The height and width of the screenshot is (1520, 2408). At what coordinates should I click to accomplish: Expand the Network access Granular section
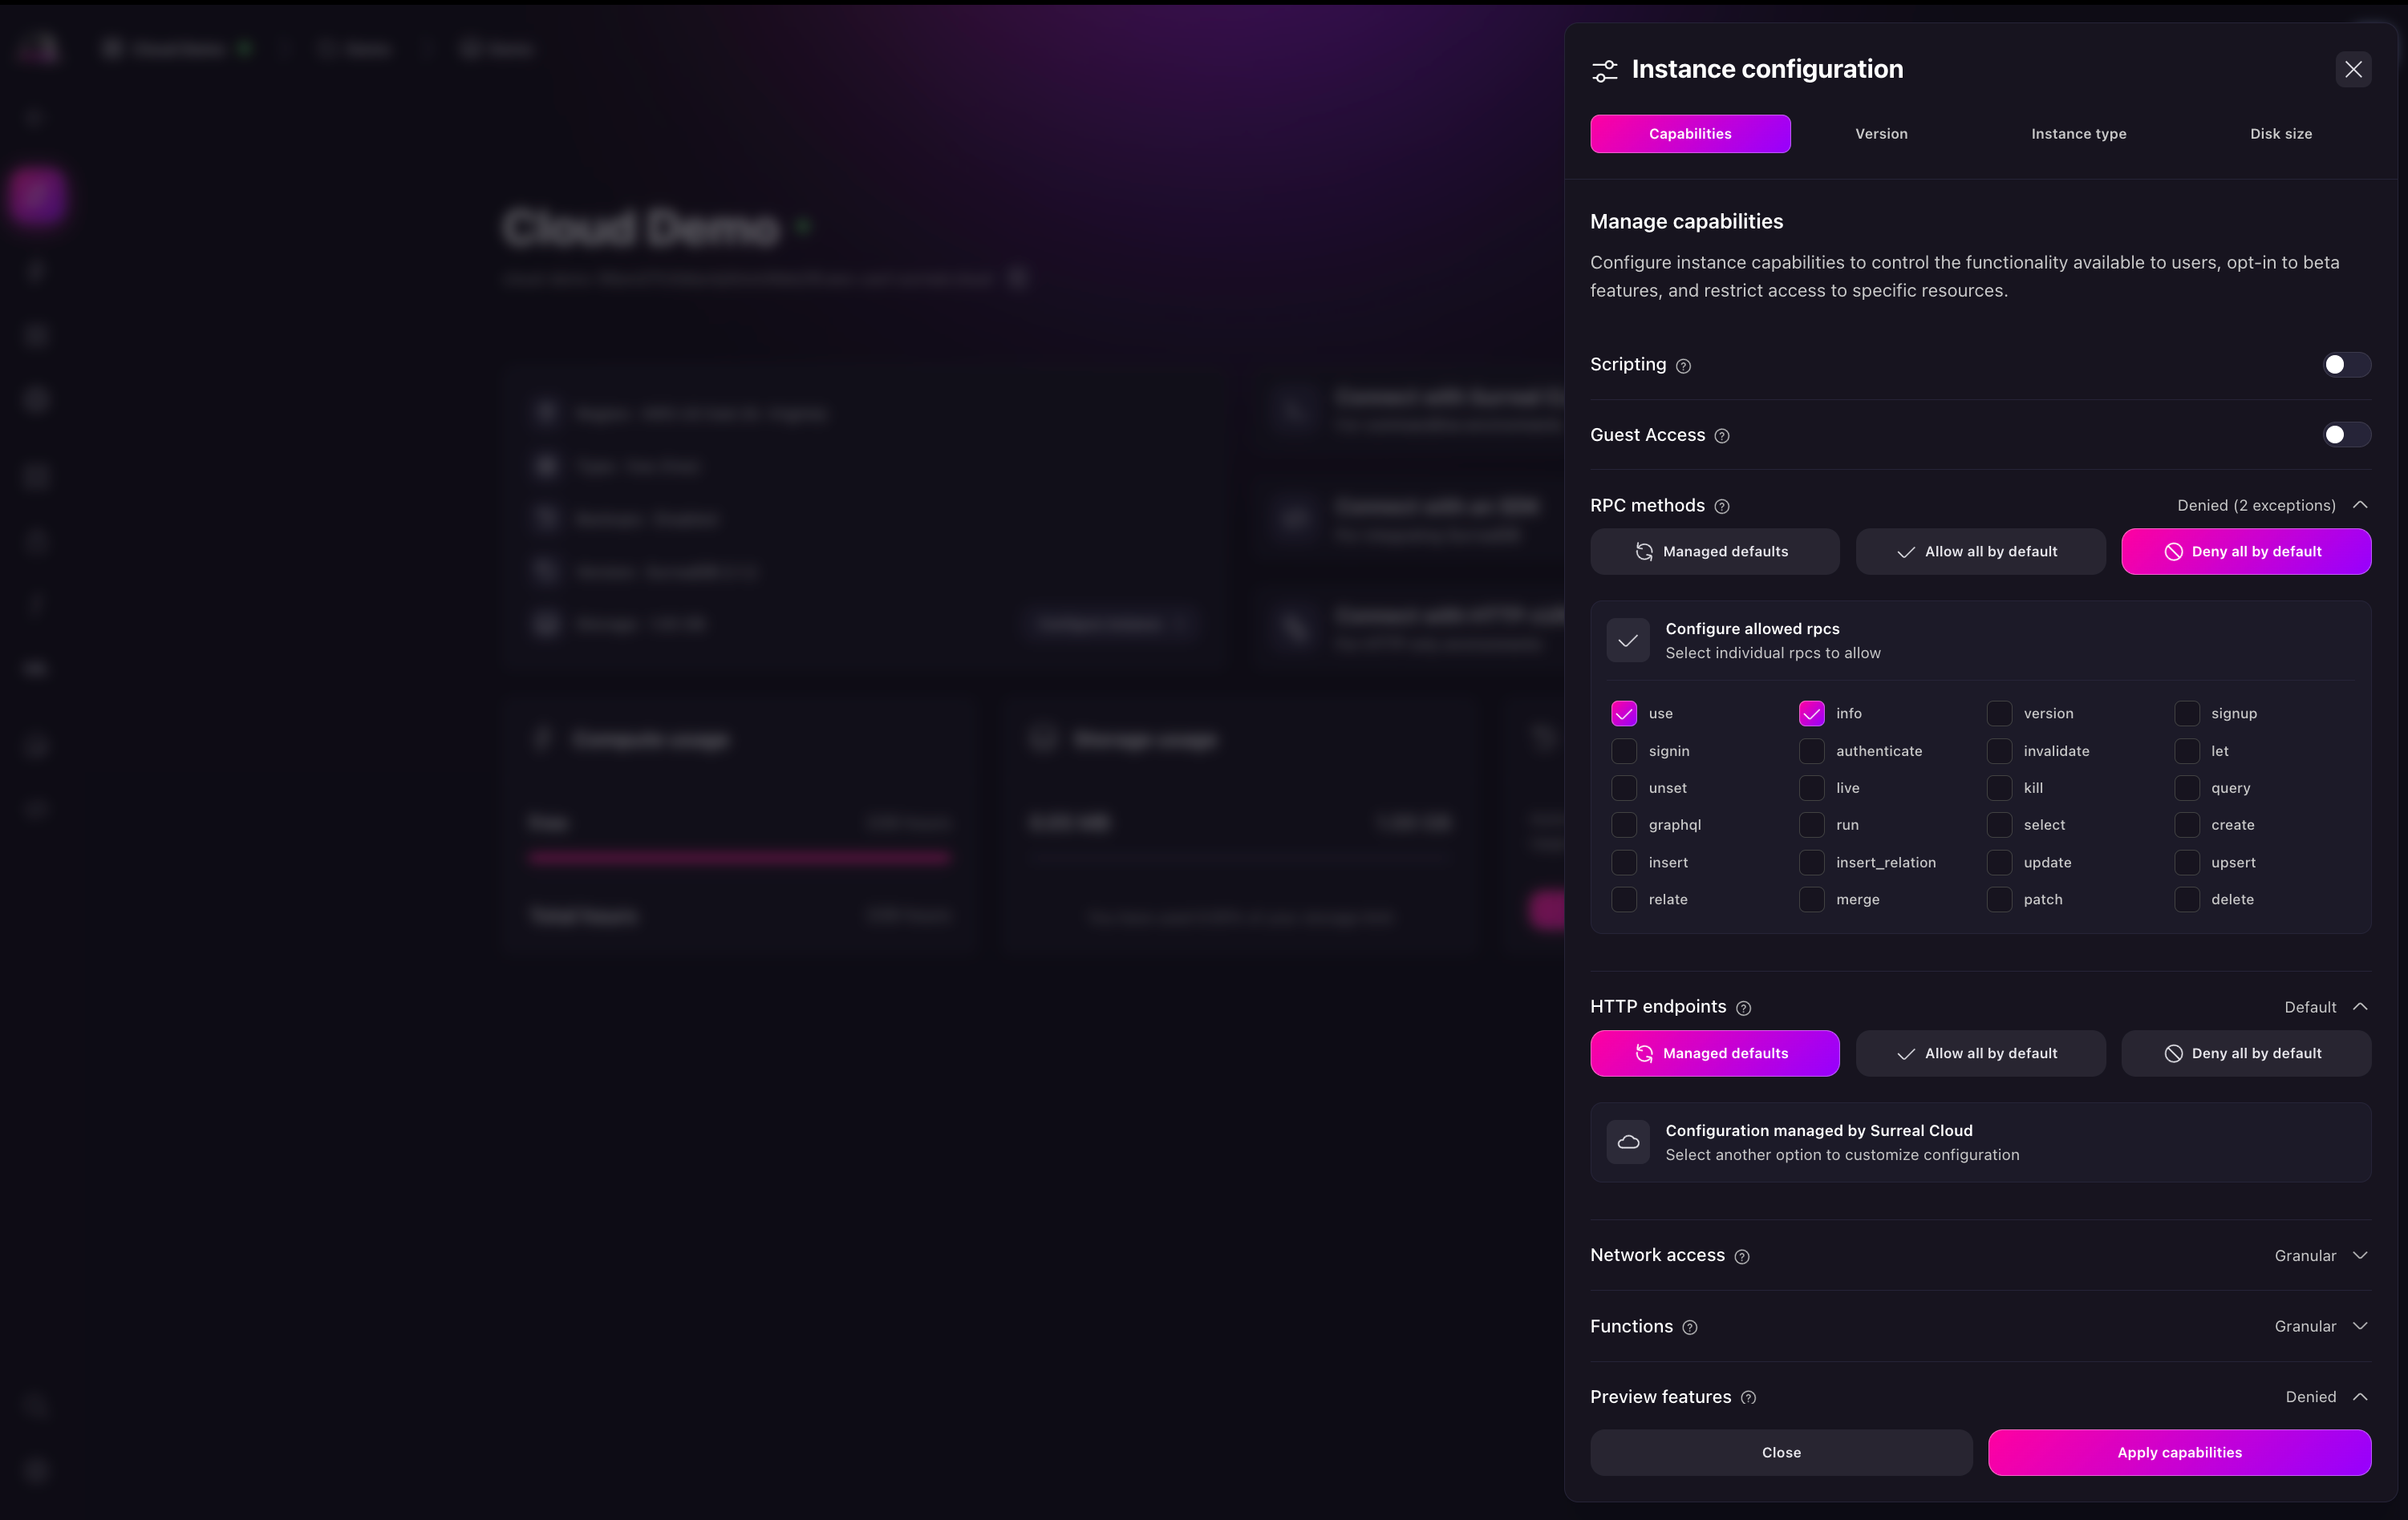(2361, 1255)
